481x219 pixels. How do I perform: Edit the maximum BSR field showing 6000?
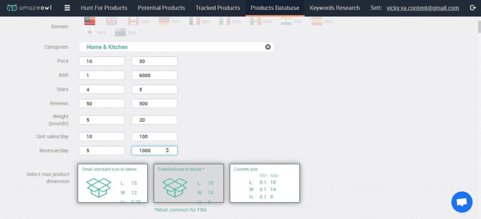coord(155,75)
